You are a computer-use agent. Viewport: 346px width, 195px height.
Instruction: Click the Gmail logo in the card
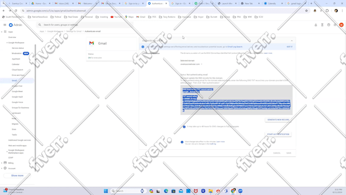(x=92, y=43)
